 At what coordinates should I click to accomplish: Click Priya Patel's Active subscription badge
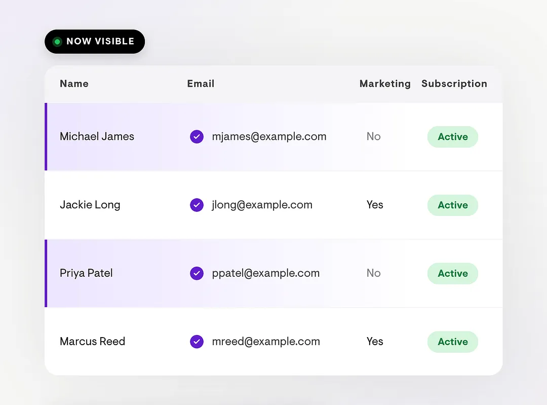tap(452, 273)
